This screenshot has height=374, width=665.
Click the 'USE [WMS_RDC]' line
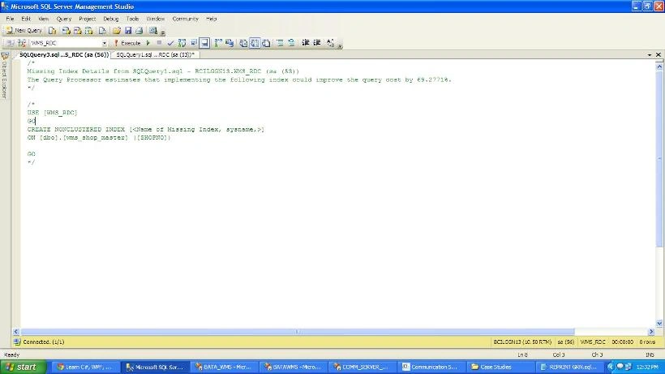pos(52,113)
